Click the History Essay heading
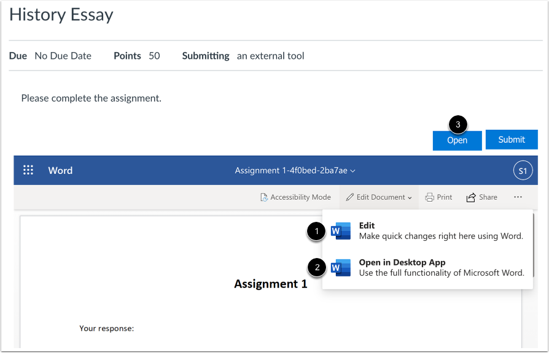 (x=61, y=15)
